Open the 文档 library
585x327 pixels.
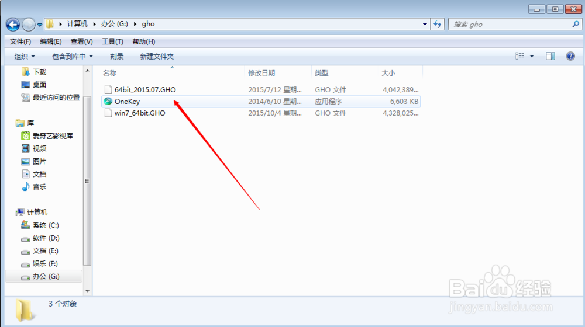click(x=40, y=174)
